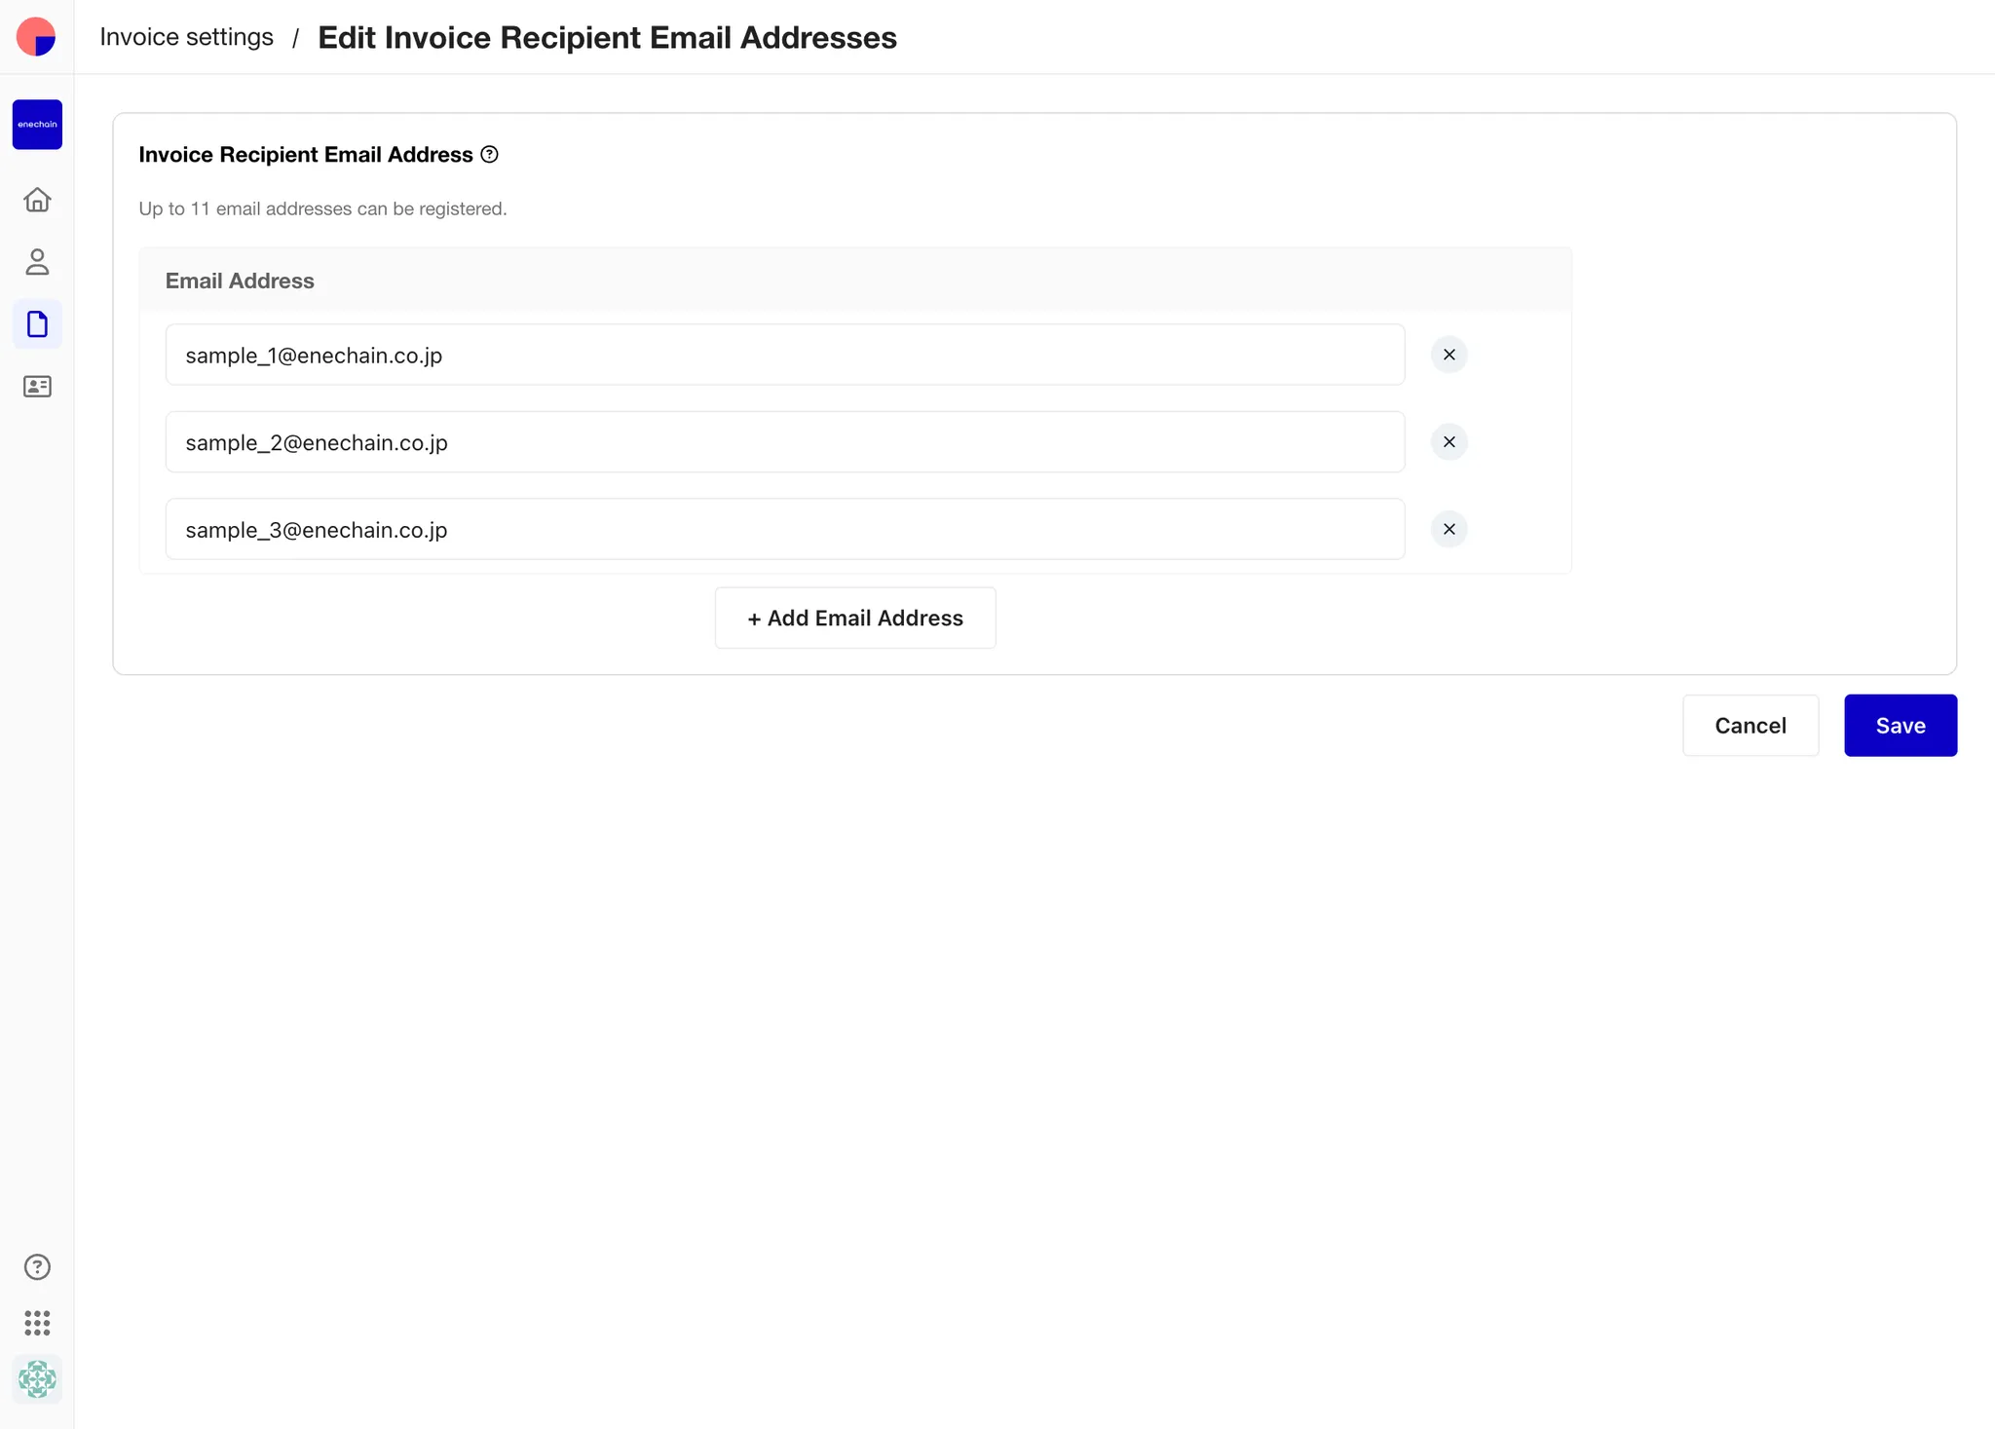Select the highlighted document icon in sidebar

point(37,323)
